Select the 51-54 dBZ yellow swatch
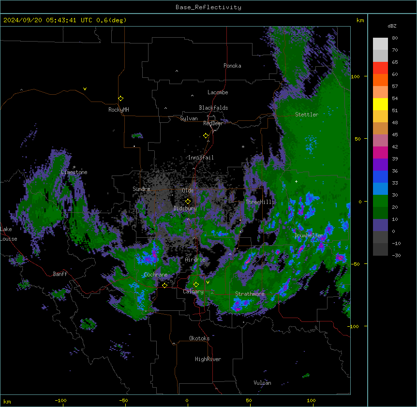The width and height of the screenshot is (417, 407). pos(380,104)
